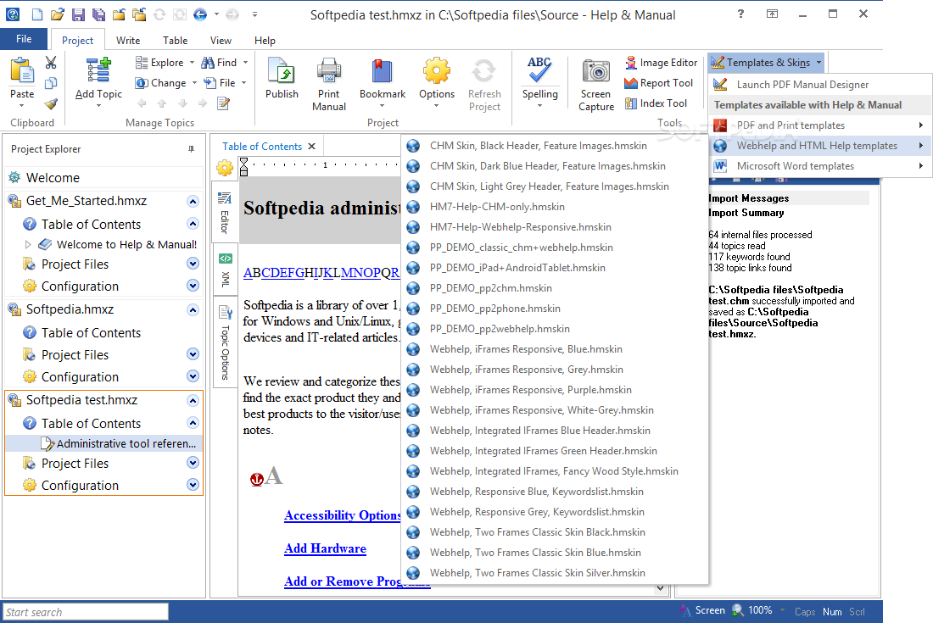Click the Copy icon in Clipboard group
The height and width of the screenshot is (623, 933).
point(51,83)
